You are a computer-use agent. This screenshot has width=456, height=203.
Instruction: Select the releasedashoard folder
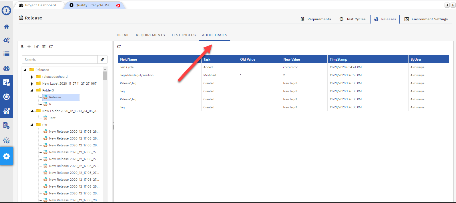55,77
